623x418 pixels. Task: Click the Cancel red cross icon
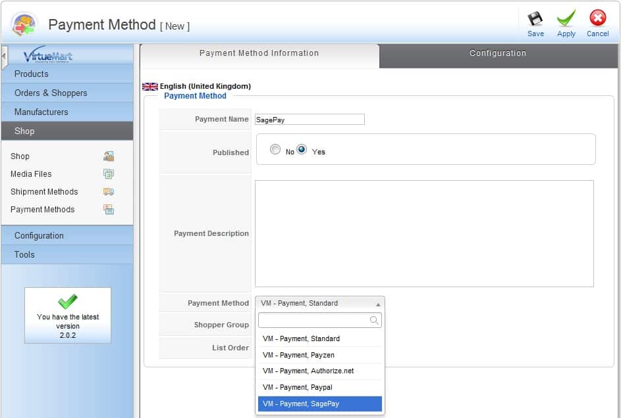pos(597,18)
